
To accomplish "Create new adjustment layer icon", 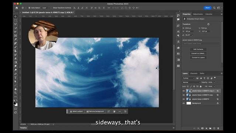I will [x=206, y=128].
